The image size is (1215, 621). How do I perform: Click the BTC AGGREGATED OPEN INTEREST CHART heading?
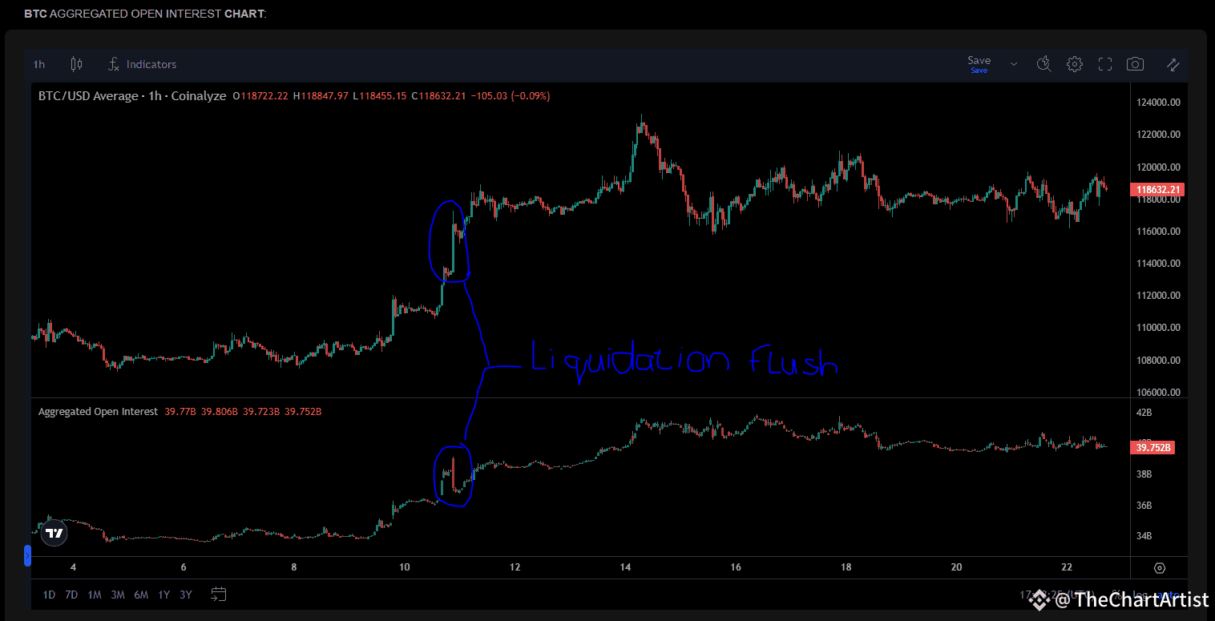tap(145, 14)
